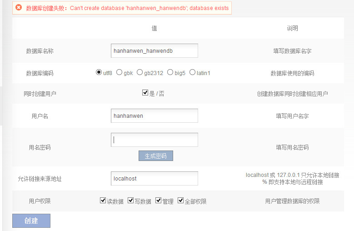354x231 pixels.
Task: Select latin1 encoding radio button
Action: coord(192,72)
